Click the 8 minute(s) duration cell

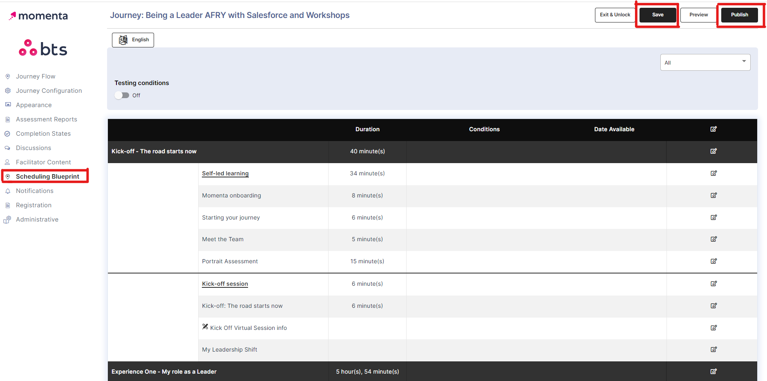[367, 195]
